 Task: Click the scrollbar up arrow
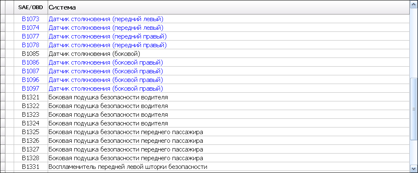414,4
